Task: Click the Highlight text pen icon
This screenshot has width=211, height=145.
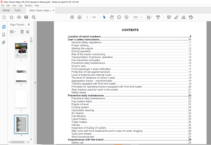Action: pyautogui.click(x=176, y=17)
